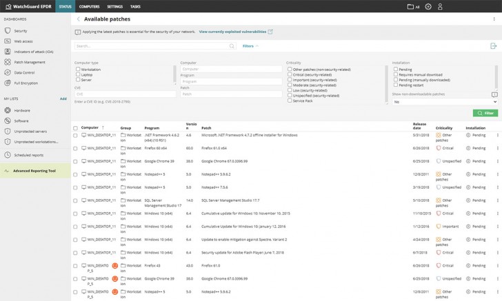Image resolution: width=502 pixels, height=301 pixels.
Task: Check the Laptop computer type box
Action: point(78,74)
